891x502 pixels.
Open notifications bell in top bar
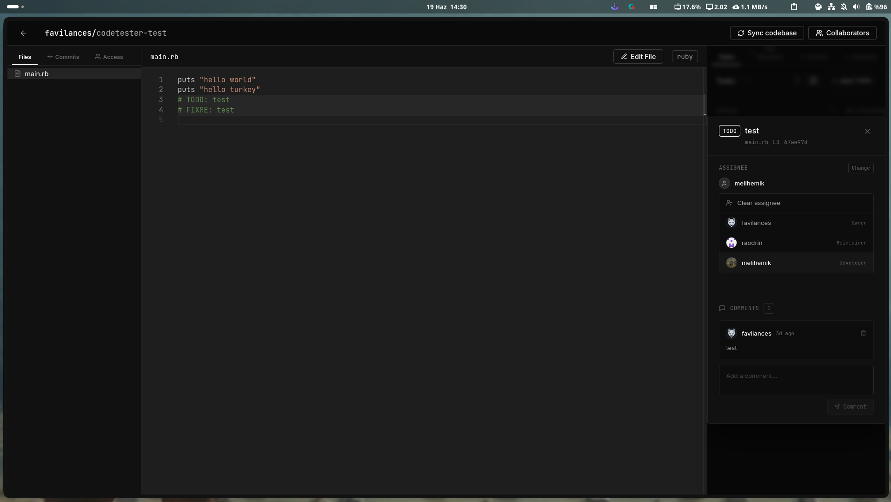844,7
